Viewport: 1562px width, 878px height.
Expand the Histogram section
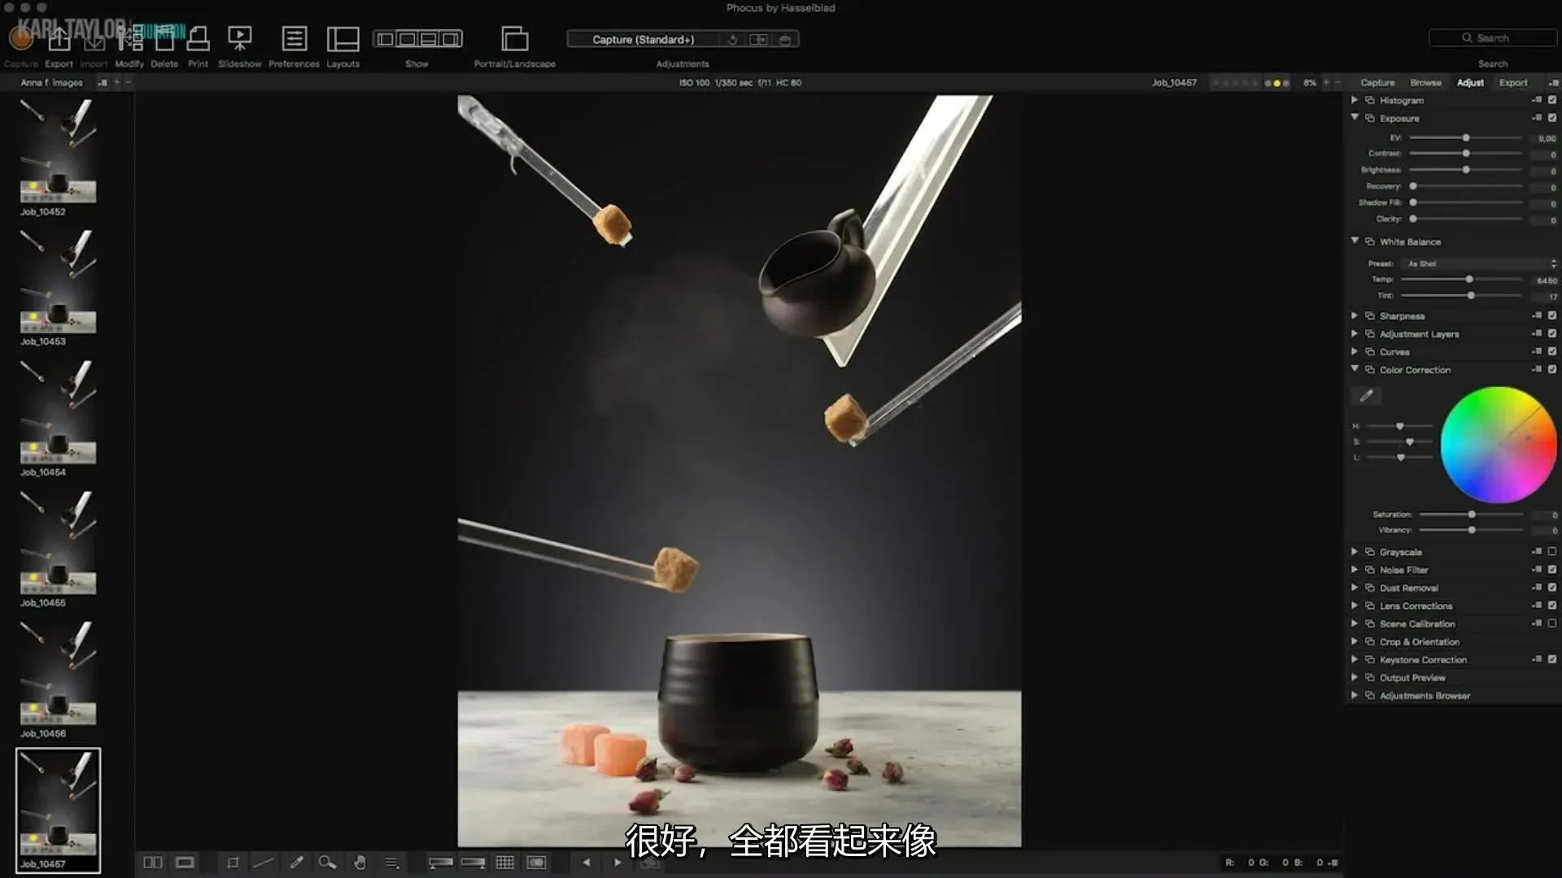[1355, 100]
